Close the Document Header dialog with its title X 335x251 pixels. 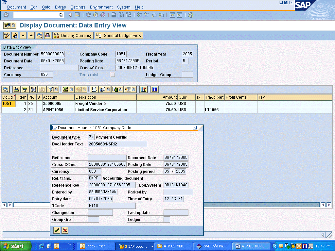pyautogui.click(x=195, y=128)
